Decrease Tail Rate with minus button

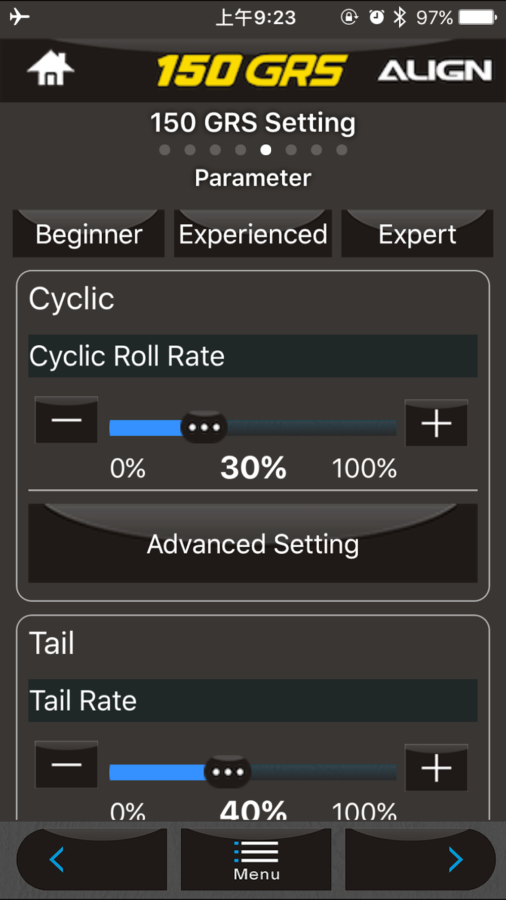66,764
